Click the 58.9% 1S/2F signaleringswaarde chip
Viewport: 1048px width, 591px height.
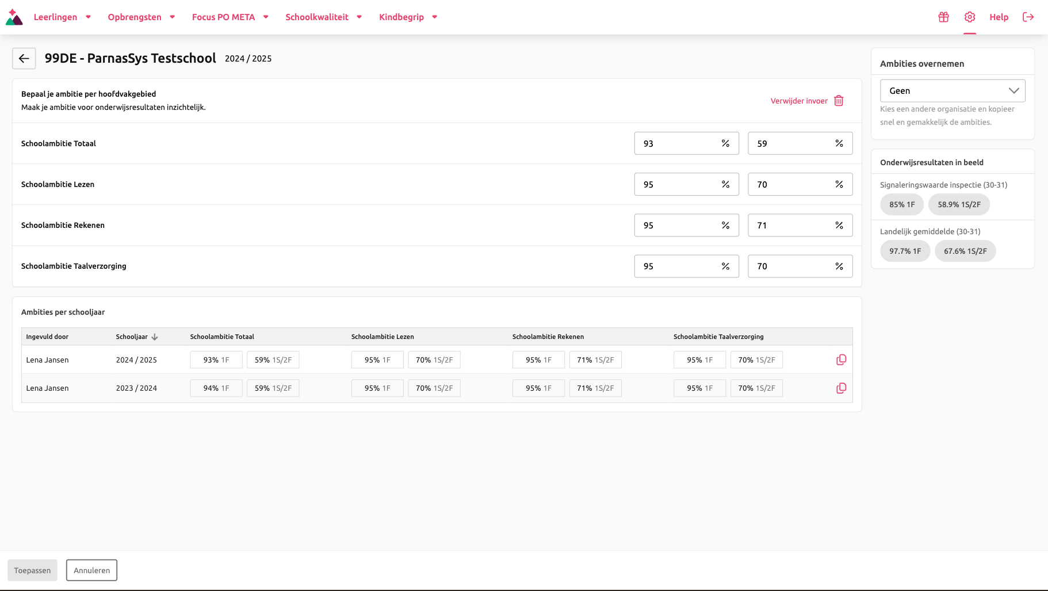[x=959, y=204]
